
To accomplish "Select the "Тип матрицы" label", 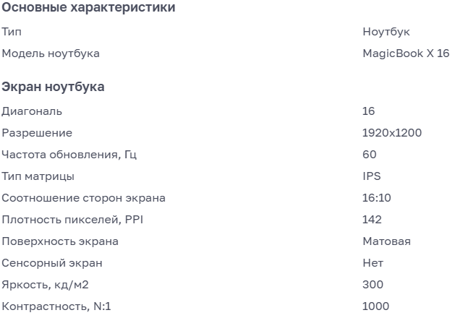I will click(38, 176).
